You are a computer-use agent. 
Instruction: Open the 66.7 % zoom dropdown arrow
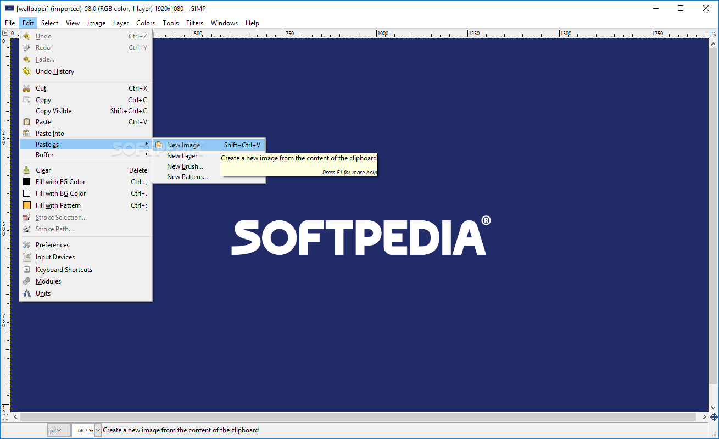[x=98, y=430]
